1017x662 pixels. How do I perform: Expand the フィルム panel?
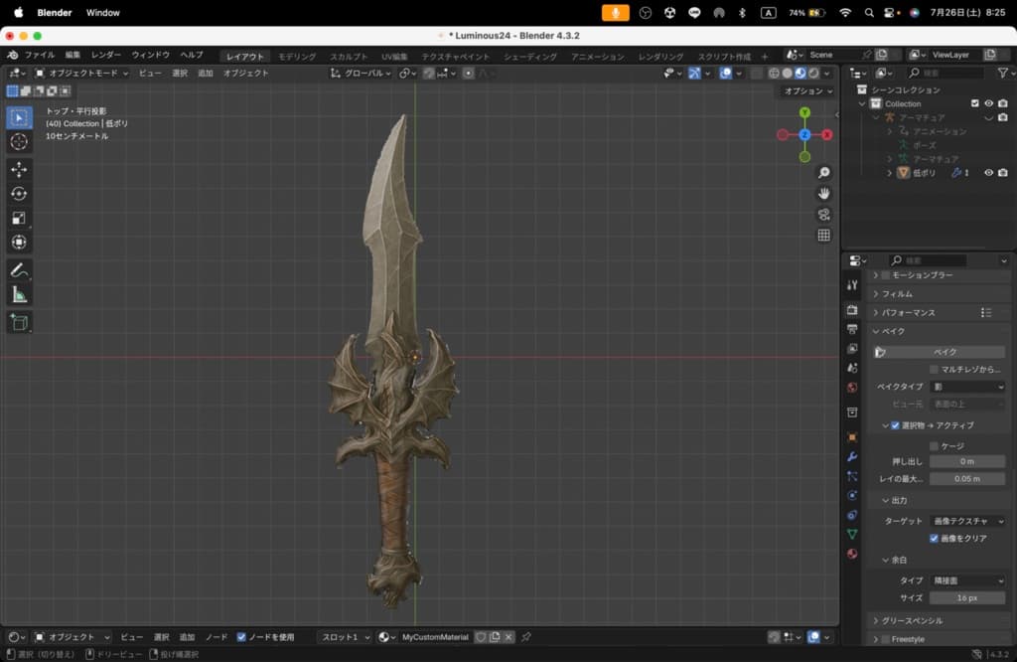click(x=898, y=294)
